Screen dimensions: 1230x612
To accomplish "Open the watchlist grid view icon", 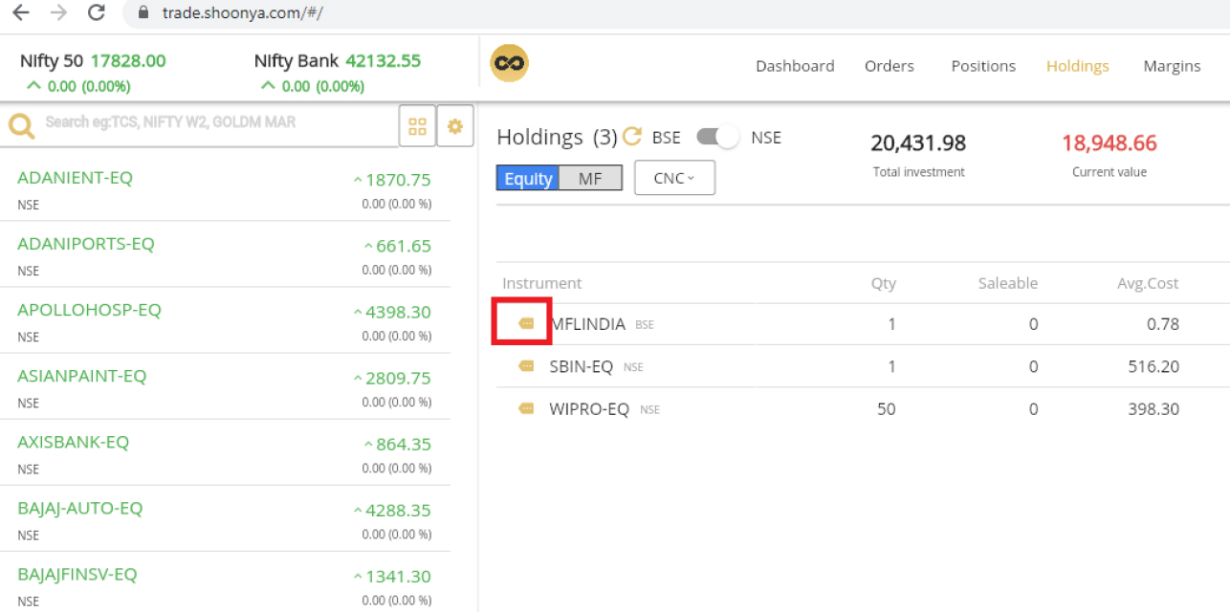I will tap(417, 126).
